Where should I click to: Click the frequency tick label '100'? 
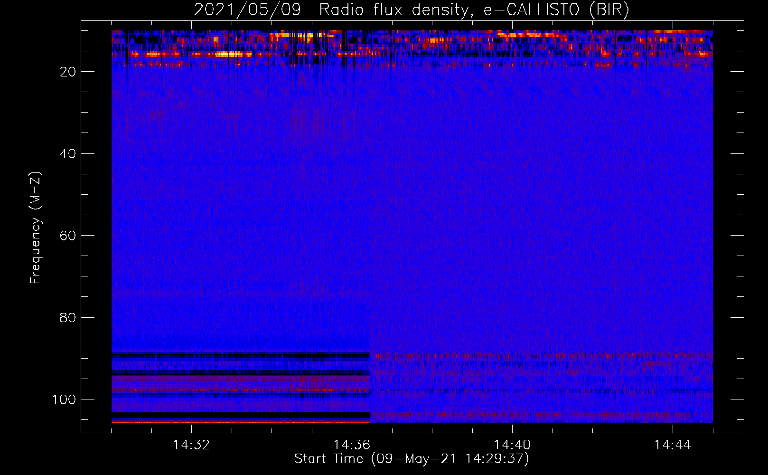point(64,399)
